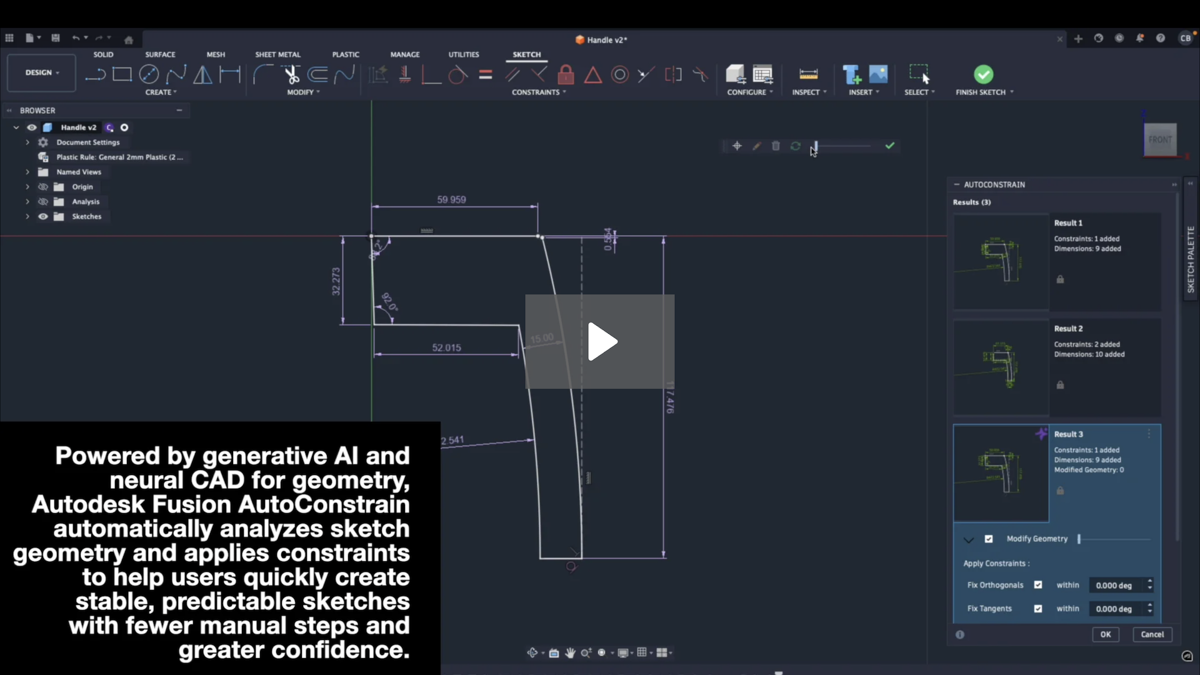
Task: Toggle visibility of the Analysis folder
Action: tap(42, 202)
